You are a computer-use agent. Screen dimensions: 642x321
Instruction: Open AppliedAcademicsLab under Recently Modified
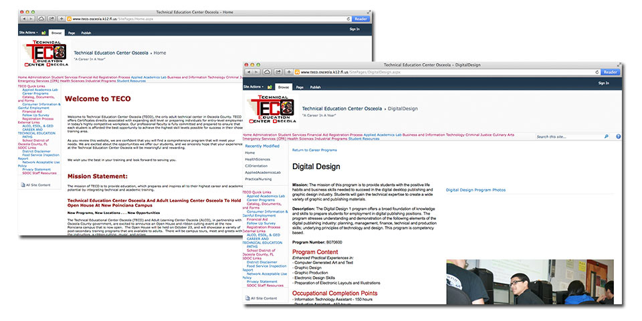pos(263,173)
